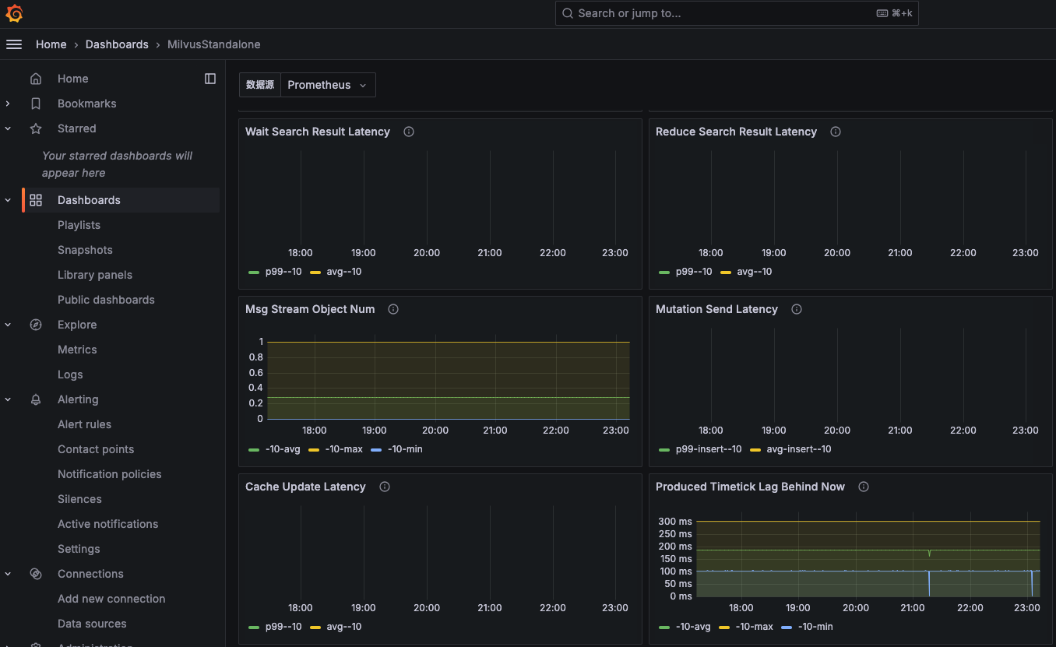Screen dimensions: 1056x647
Task: Select Data sources under Connections
Action: 92,624
